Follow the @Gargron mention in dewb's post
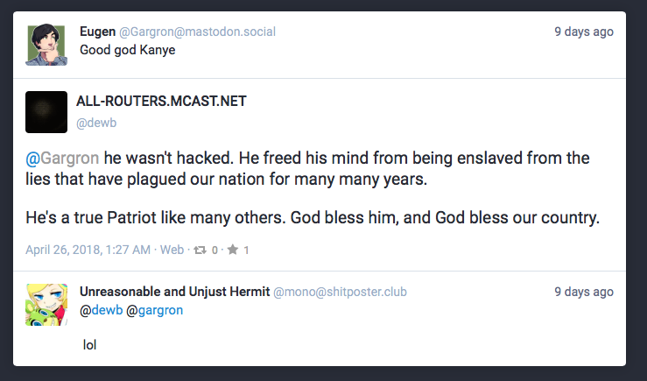Screen dimensions: 647x381 (x=62, y=159)
